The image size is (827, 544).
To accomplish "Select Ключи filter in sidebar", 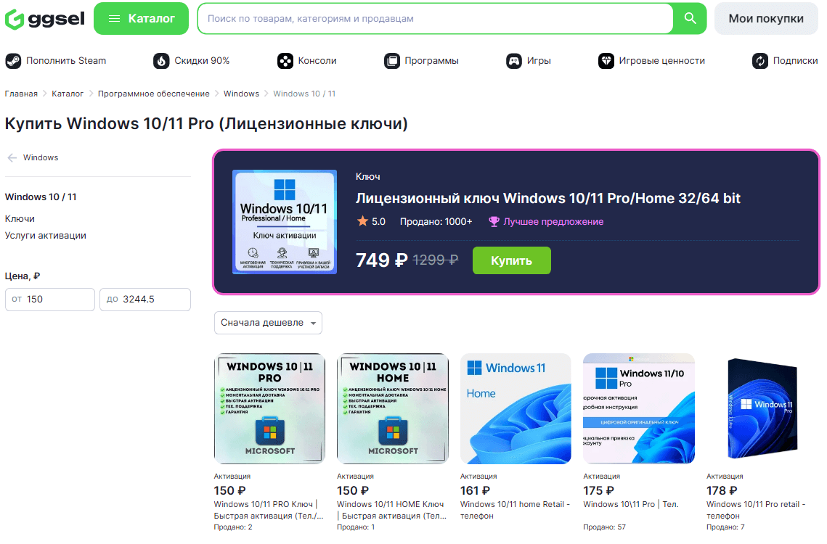I will point(20,219).
